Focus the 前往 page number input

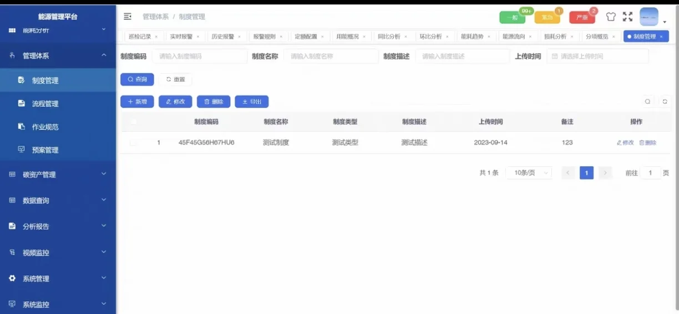(650, 173)
